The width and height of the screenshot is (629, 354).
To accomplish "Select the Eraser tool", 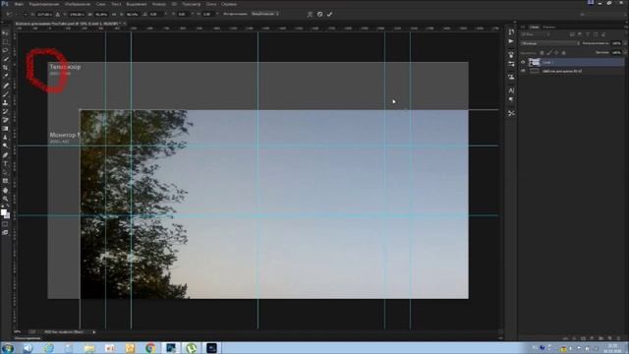I will 5,120.
